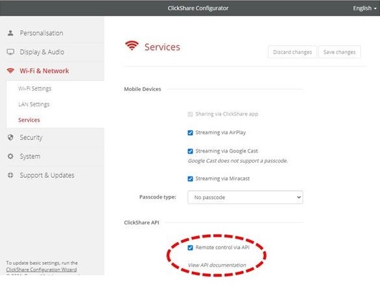
Task: Click the Display & Audio monitor icon
Action: (10, 52)
